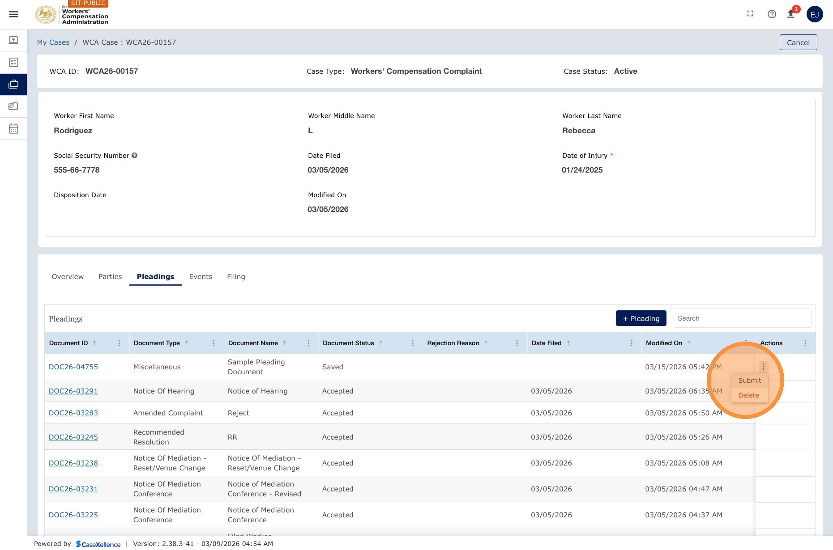Choose Delete in the actions menu
This screenshot has height=550, width=833.
coord(749,395)
